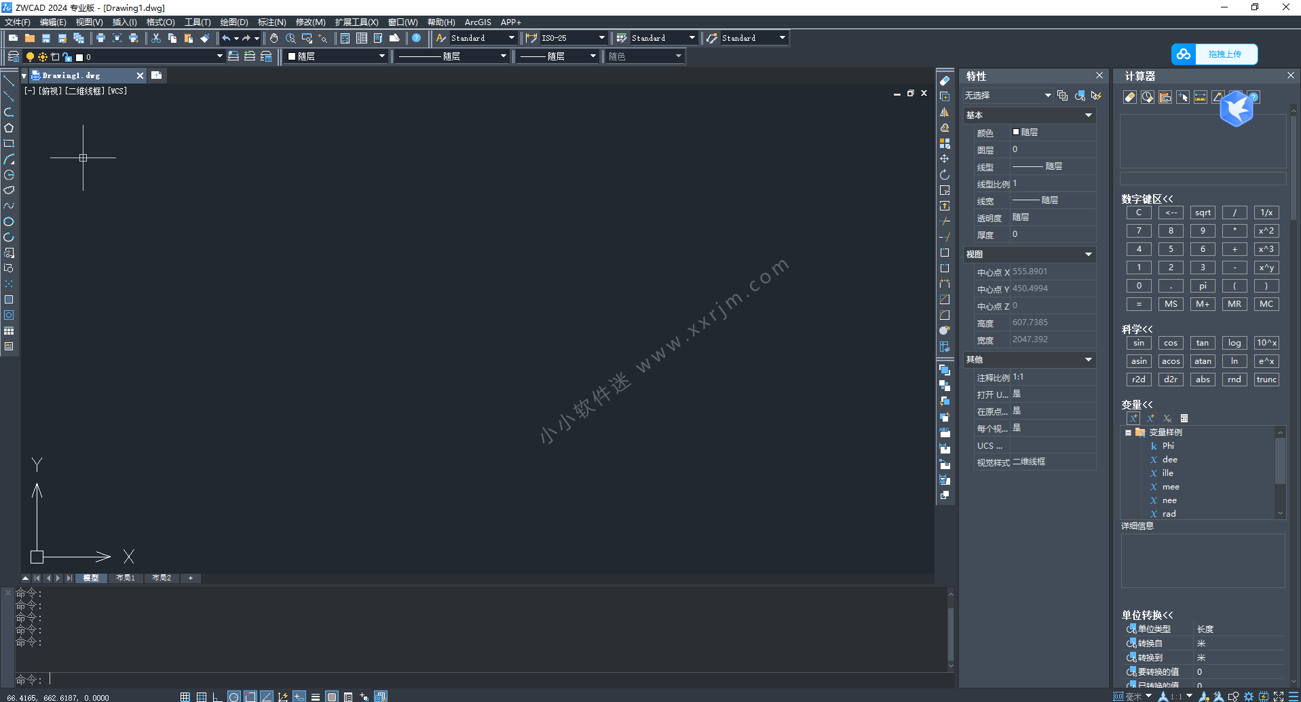Switch to the 布局1 layout tab
Image resolution: width=1301 pixels, height=702 pixels.
(x=126, y=578)
